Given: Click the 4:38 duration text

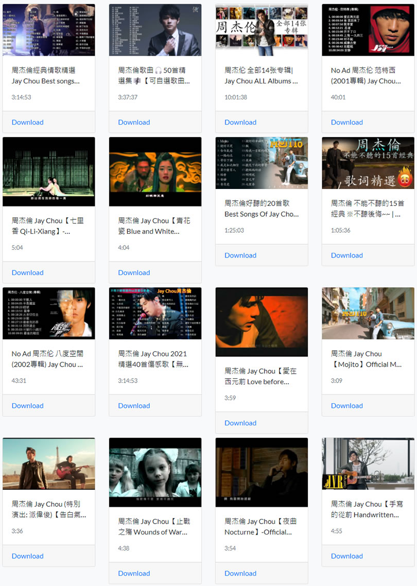Looking at the screenshot, I should [124, 548].
